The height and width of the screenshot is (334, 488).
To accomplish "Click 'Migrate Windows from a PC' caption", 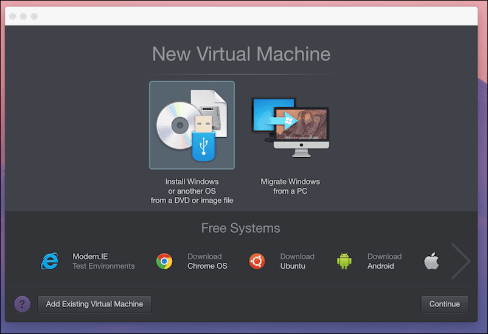I will pos(290,186).
